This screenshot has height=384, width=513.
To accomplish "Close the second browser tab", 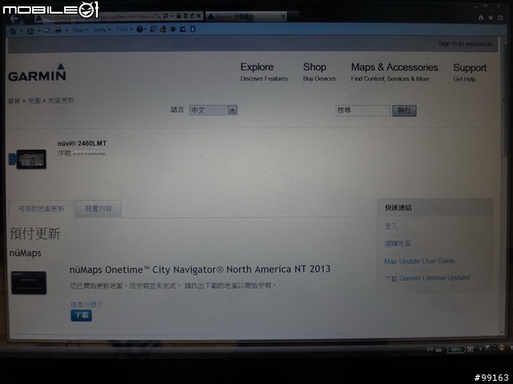I will [x=283, y=16].
